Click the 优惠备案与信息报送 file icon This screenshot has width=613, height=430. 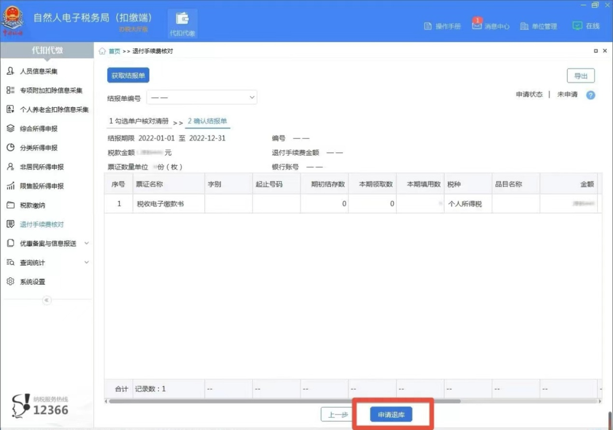point(11,243)
